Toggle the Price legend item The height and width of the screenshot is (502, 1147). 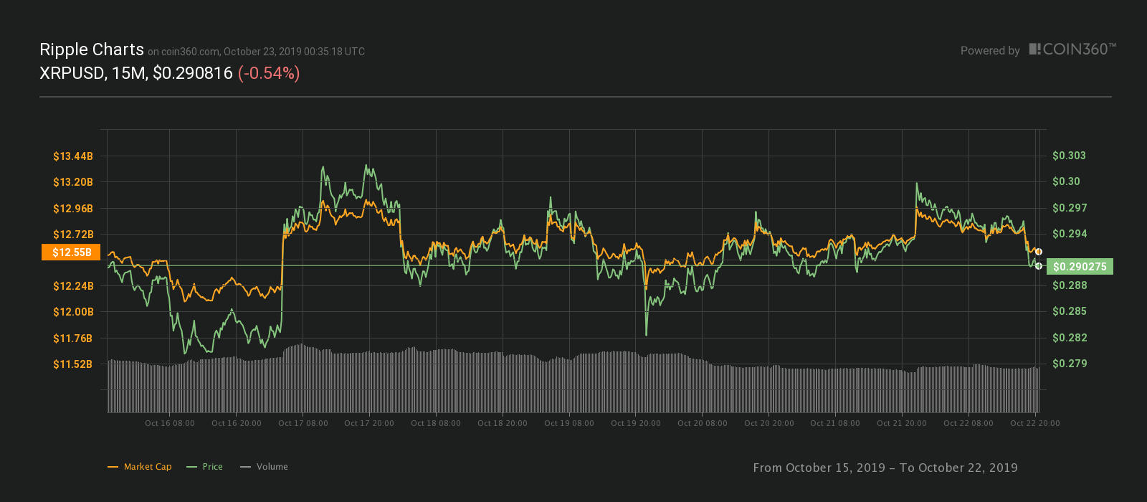pyautogui.click(x=205, y=467)
